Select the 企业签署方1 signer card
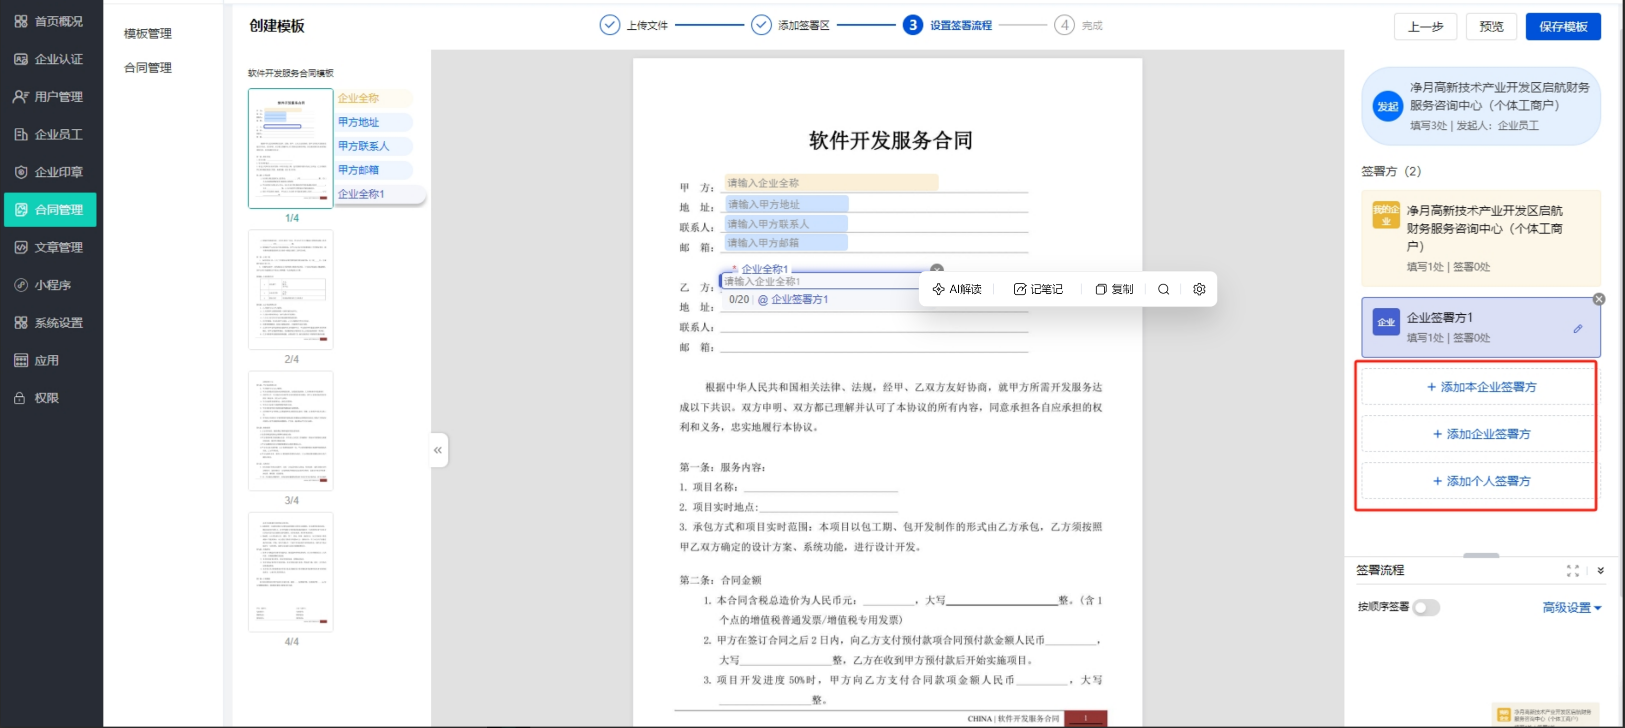The width and height of the screenshot is (1625, 728). [1481, 328]
